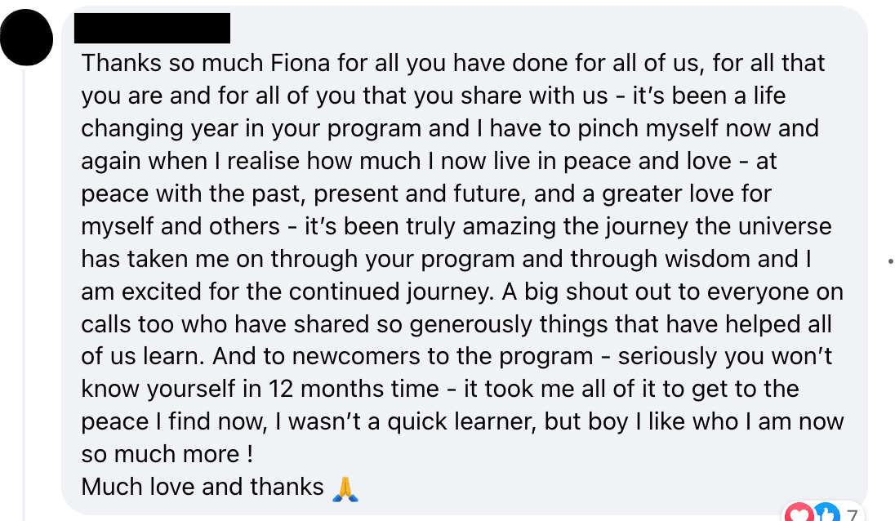This screenshot has height=521, width=895.
Task: Click the "Much love and thanks" line
Action: (x=203, y=488)
